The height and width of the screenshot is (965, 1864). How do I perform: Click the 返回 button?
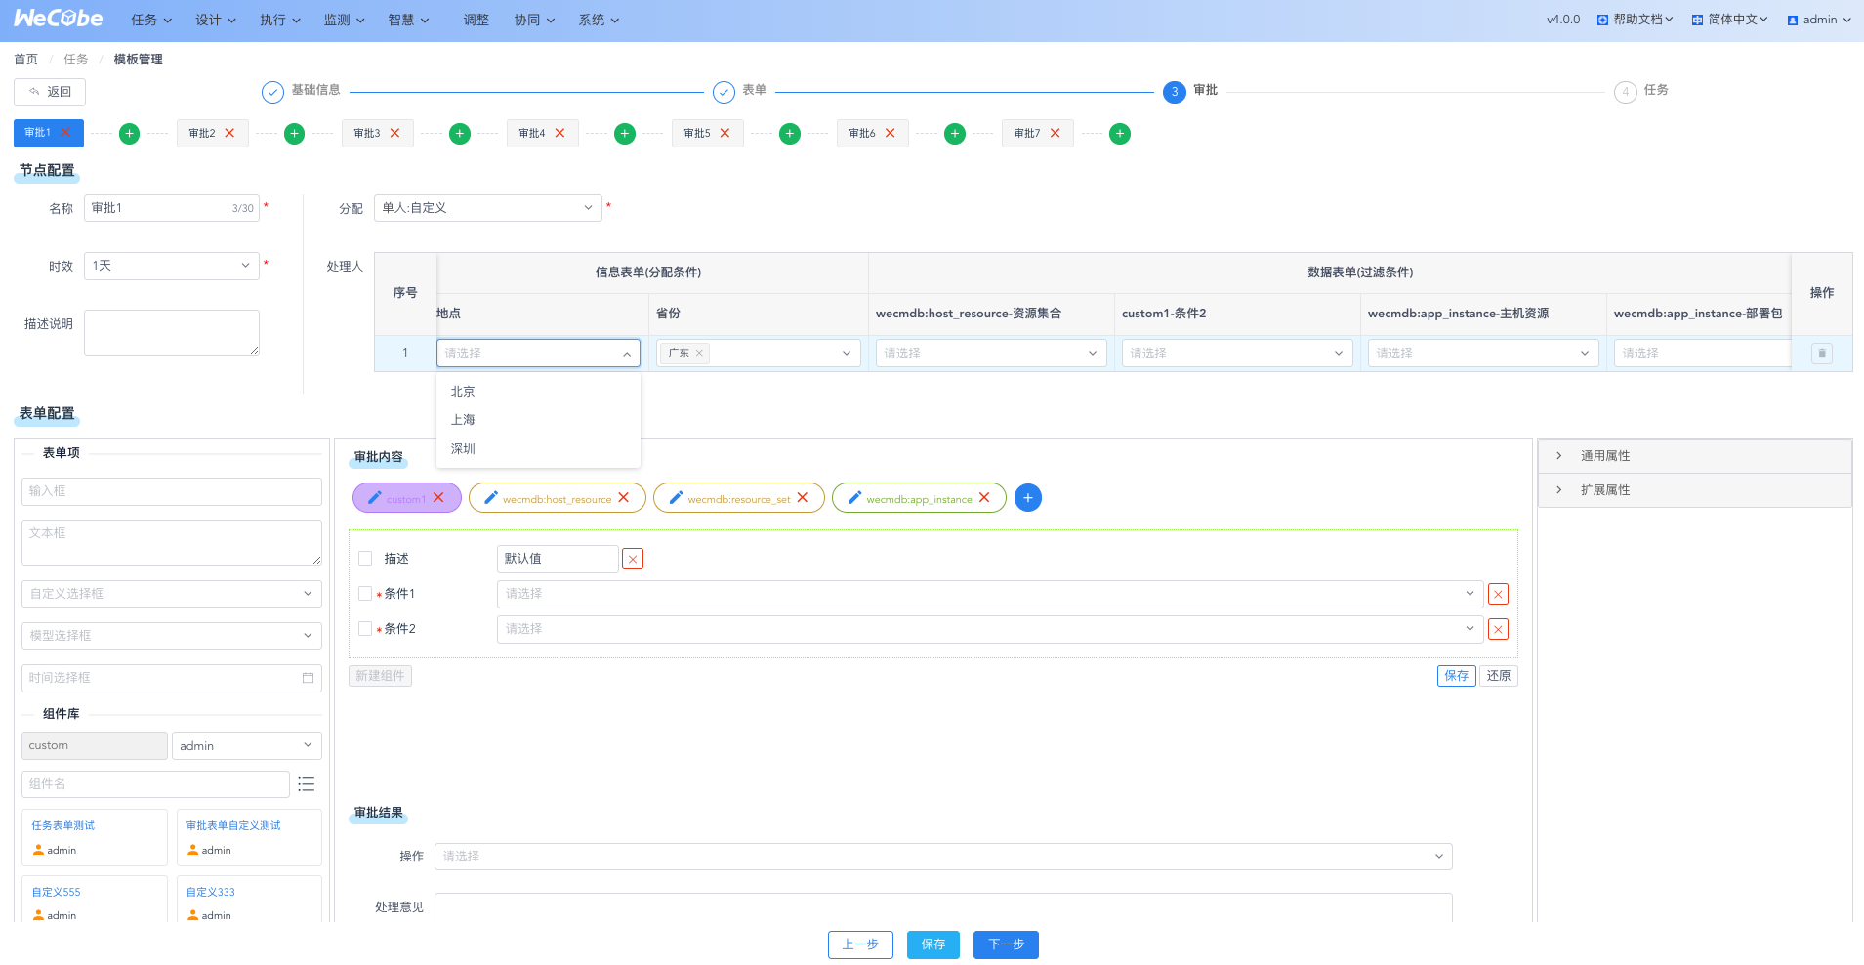50,92
